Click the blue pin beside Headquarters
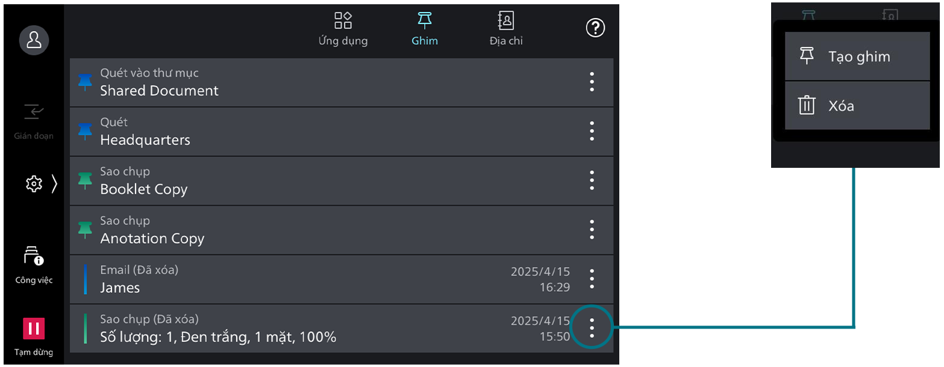The height and width of the screenshot is (367, 944). click(x=86, y=132)
